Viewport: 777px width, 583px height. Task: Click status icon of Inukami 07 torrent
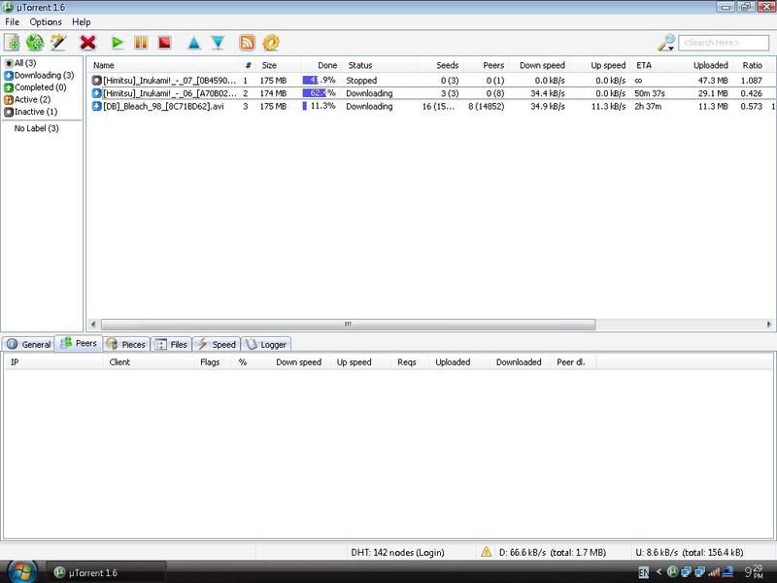point(96,80)
